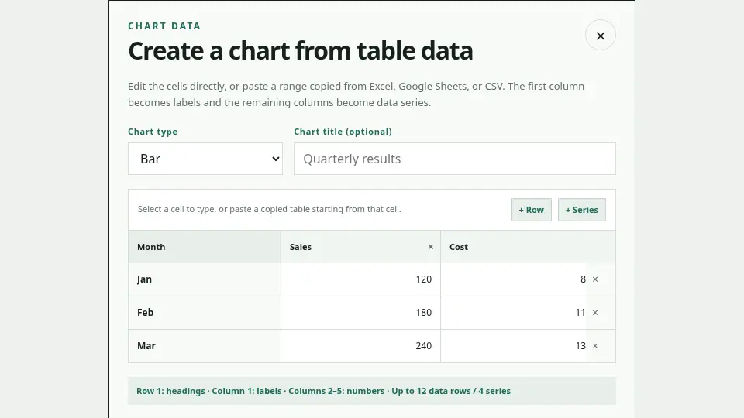
Task: Click the Chart title input field
Action: 455,159
